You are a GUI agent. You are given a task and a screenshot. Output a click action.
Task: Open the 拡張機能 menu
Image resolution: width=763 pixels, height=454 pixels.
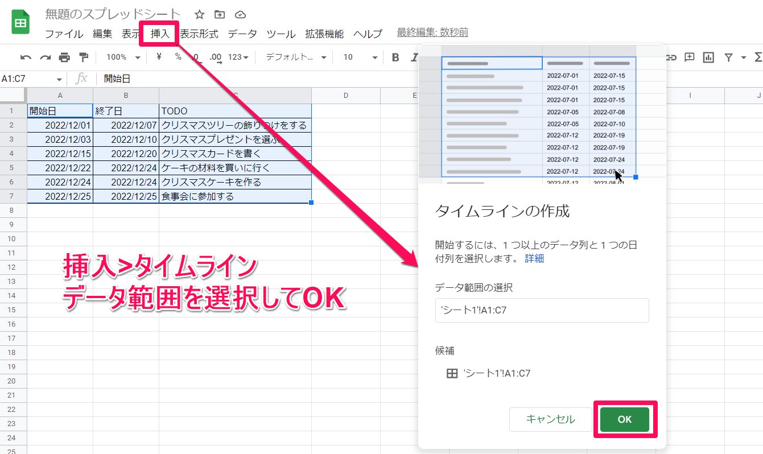[x=324, y=34]
